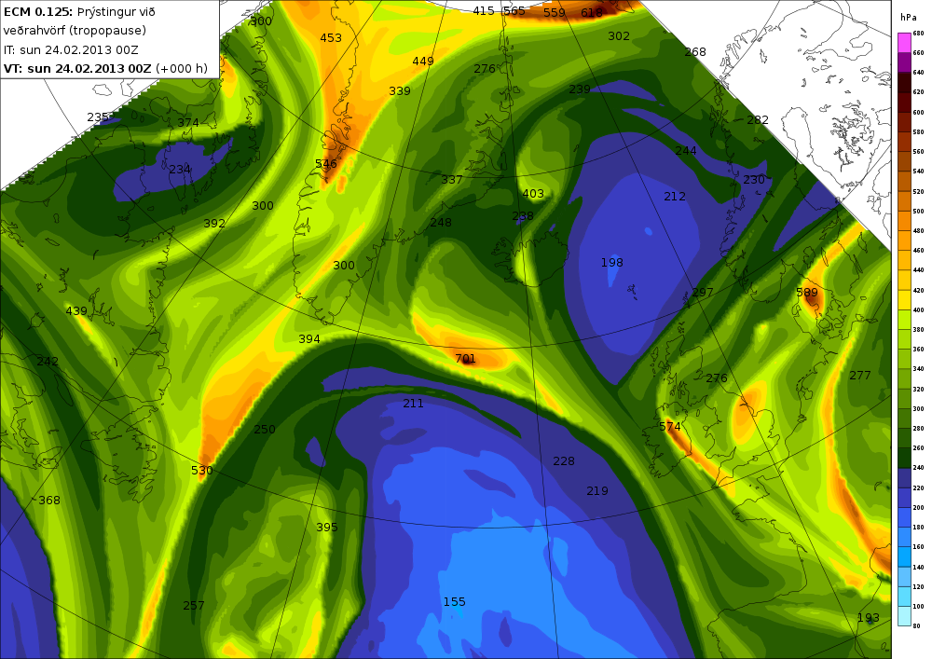Click the 242 value on the left side

(48, 362)
